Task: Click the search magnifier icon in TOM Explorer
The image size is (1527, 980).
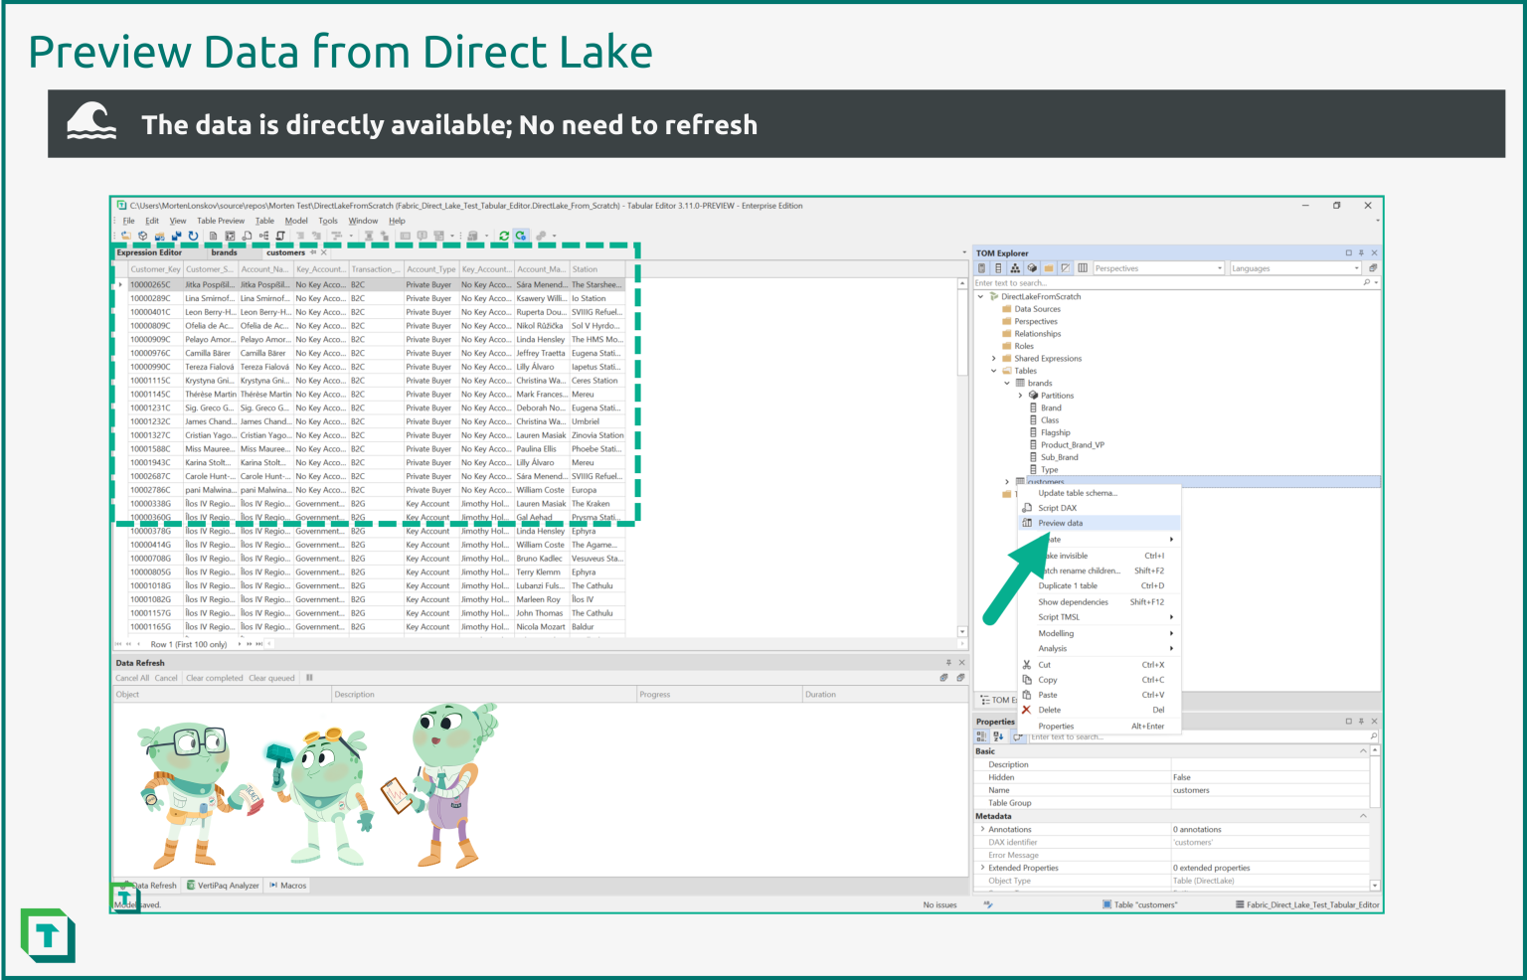Action: tap(1367, 282)
